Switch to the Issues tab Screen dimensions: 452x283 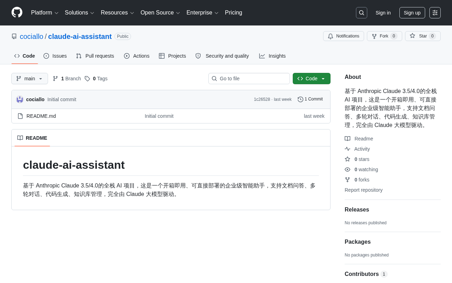55,56
